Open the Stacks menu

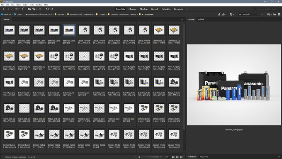pyautogui.click(x=19, y=5)
